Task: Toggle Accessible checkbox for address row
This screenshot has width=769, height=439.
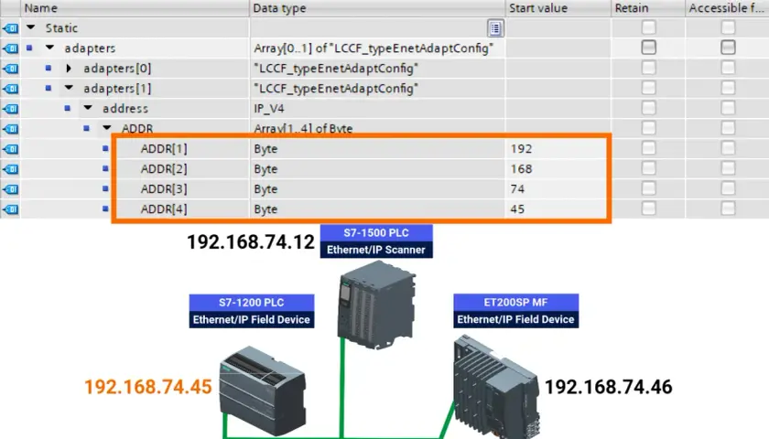Action: (x=728, y=108)
